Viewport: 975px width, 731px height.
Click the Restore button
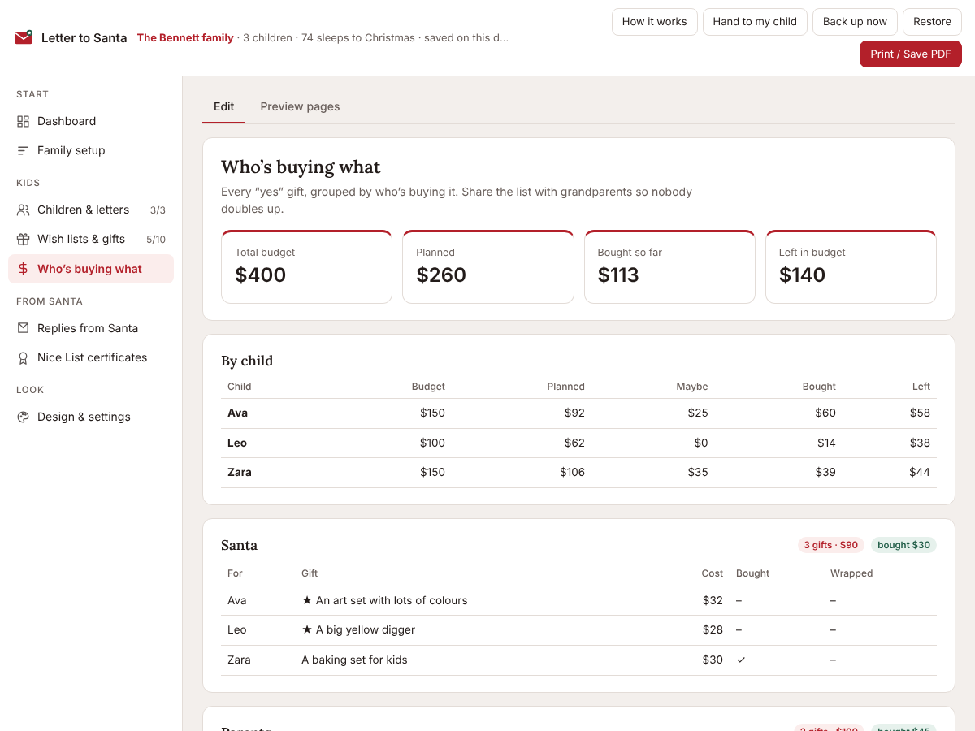932,22
